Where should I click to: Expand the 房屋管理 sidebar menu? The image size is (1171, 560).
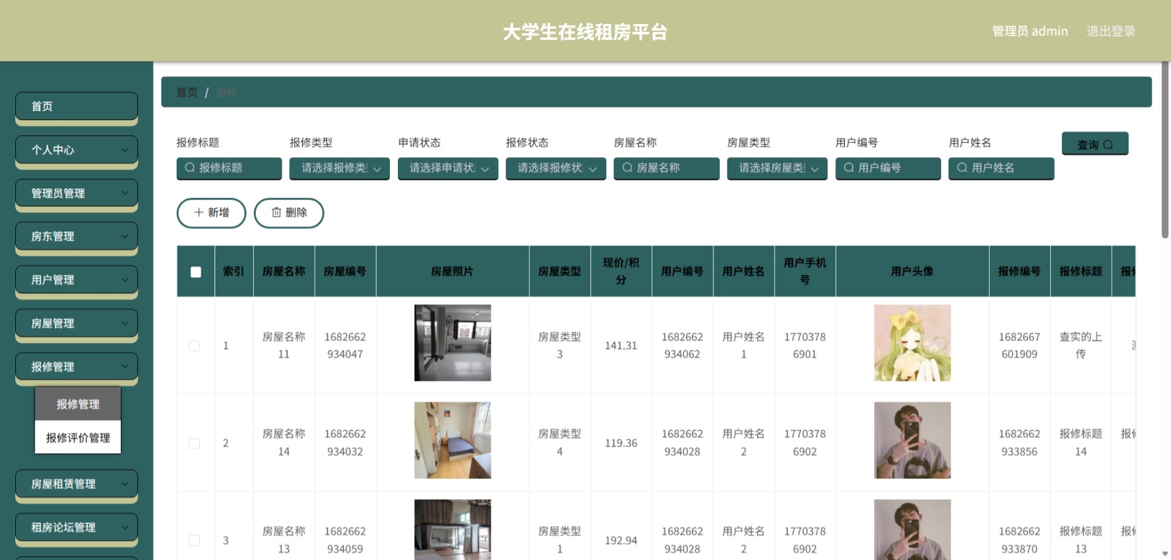pos(76,323)
